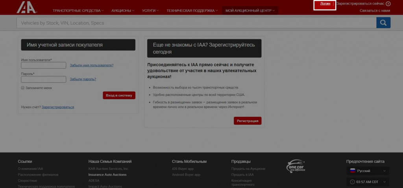
Task: Open Связаться с нами link
Action: [375, 11]
